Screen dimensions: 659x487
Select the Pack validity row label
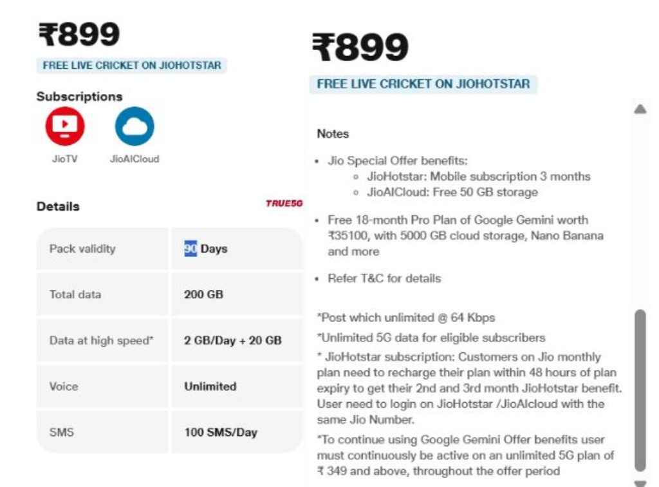coord(82,249)
